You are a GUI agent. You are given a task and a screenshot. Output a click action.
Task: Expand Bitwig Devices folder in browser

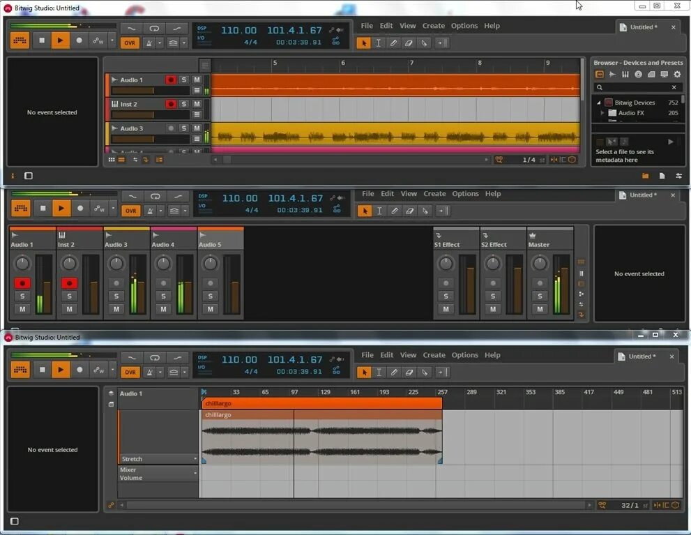(x=599, y=103)
